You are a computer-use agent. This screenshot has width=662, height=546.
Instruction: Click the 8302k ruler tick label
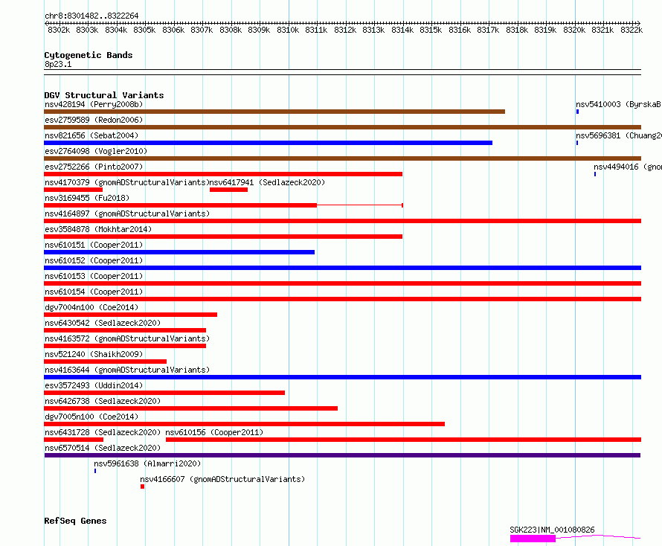59,30
